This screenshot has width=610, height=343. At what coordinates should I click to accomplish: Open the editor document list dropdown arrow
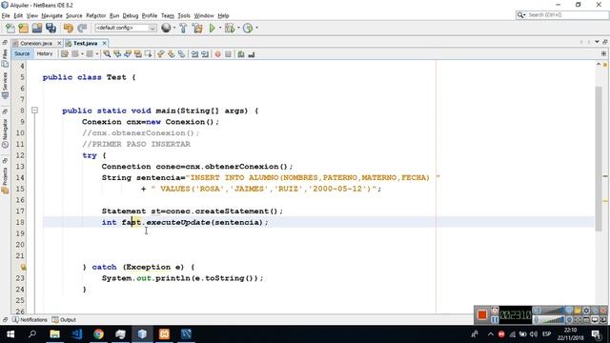597,42
